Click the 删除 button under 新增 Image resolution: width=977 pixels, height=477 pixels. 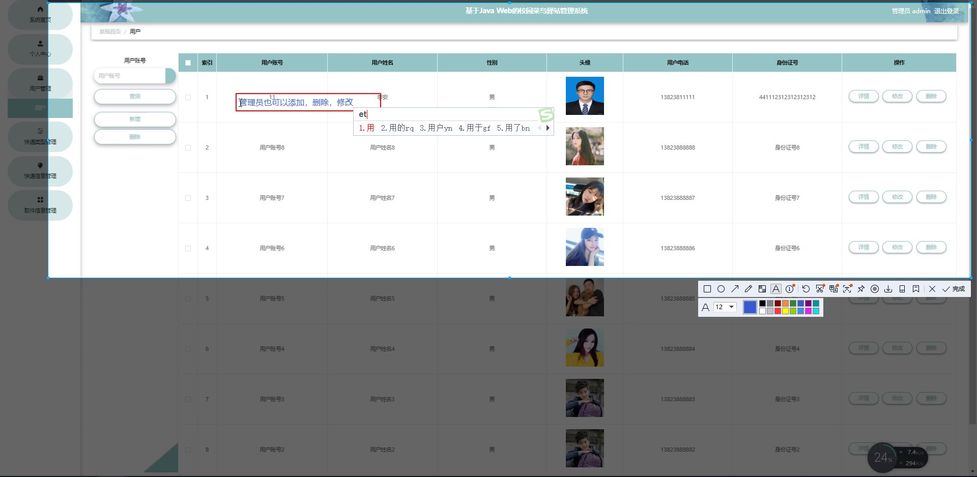(x=135, y=137)
